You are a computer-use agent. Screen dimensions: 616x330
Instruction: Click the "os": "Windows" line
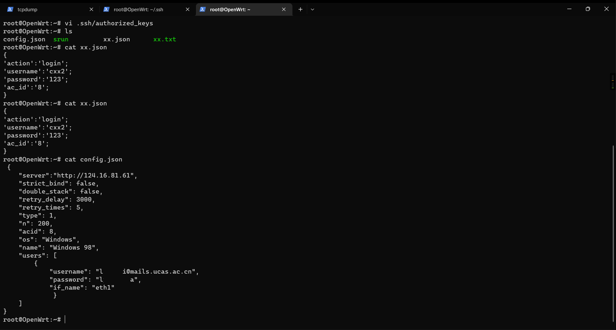tap(49, 239)
